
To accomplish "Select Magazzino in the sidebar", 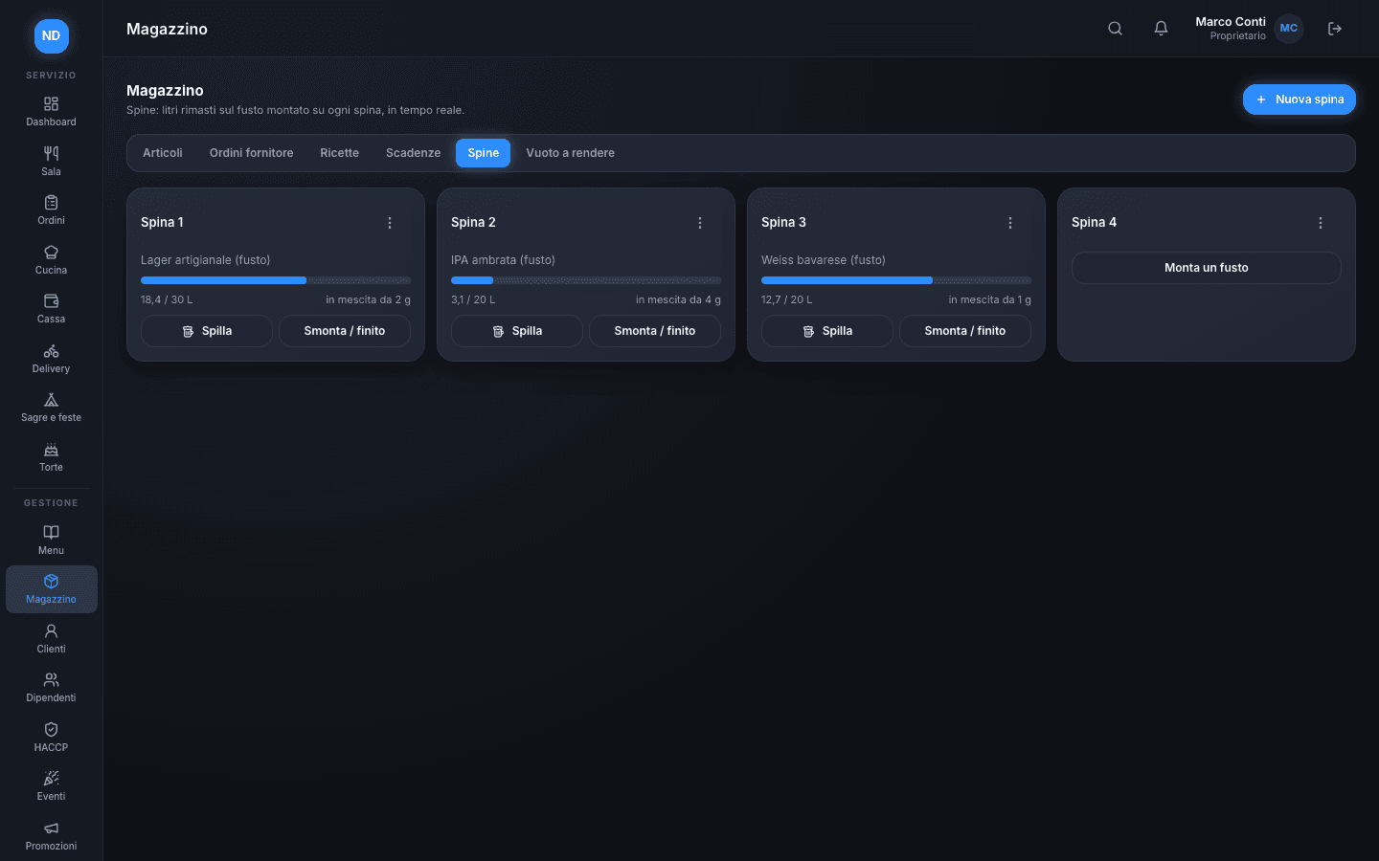I will 52,589.
